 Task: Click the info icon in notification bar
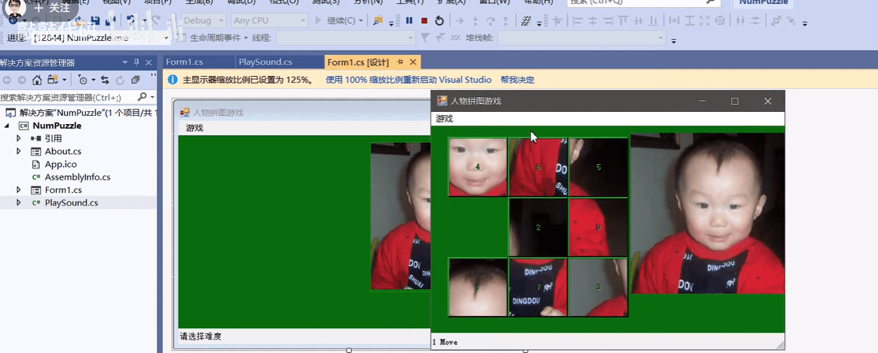pos(172,80)
